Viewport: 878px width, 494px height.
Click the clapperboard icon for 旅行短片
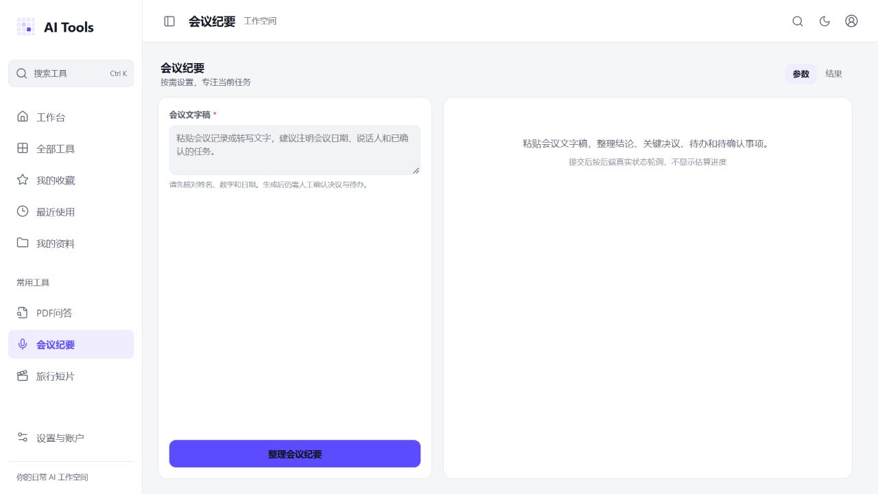click(x=23, y=376)
